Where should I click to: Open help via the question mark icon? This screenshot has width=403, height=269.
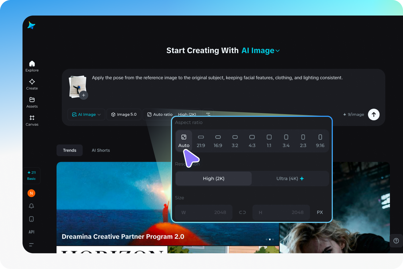pyautogui.click(x=396, y=241)
